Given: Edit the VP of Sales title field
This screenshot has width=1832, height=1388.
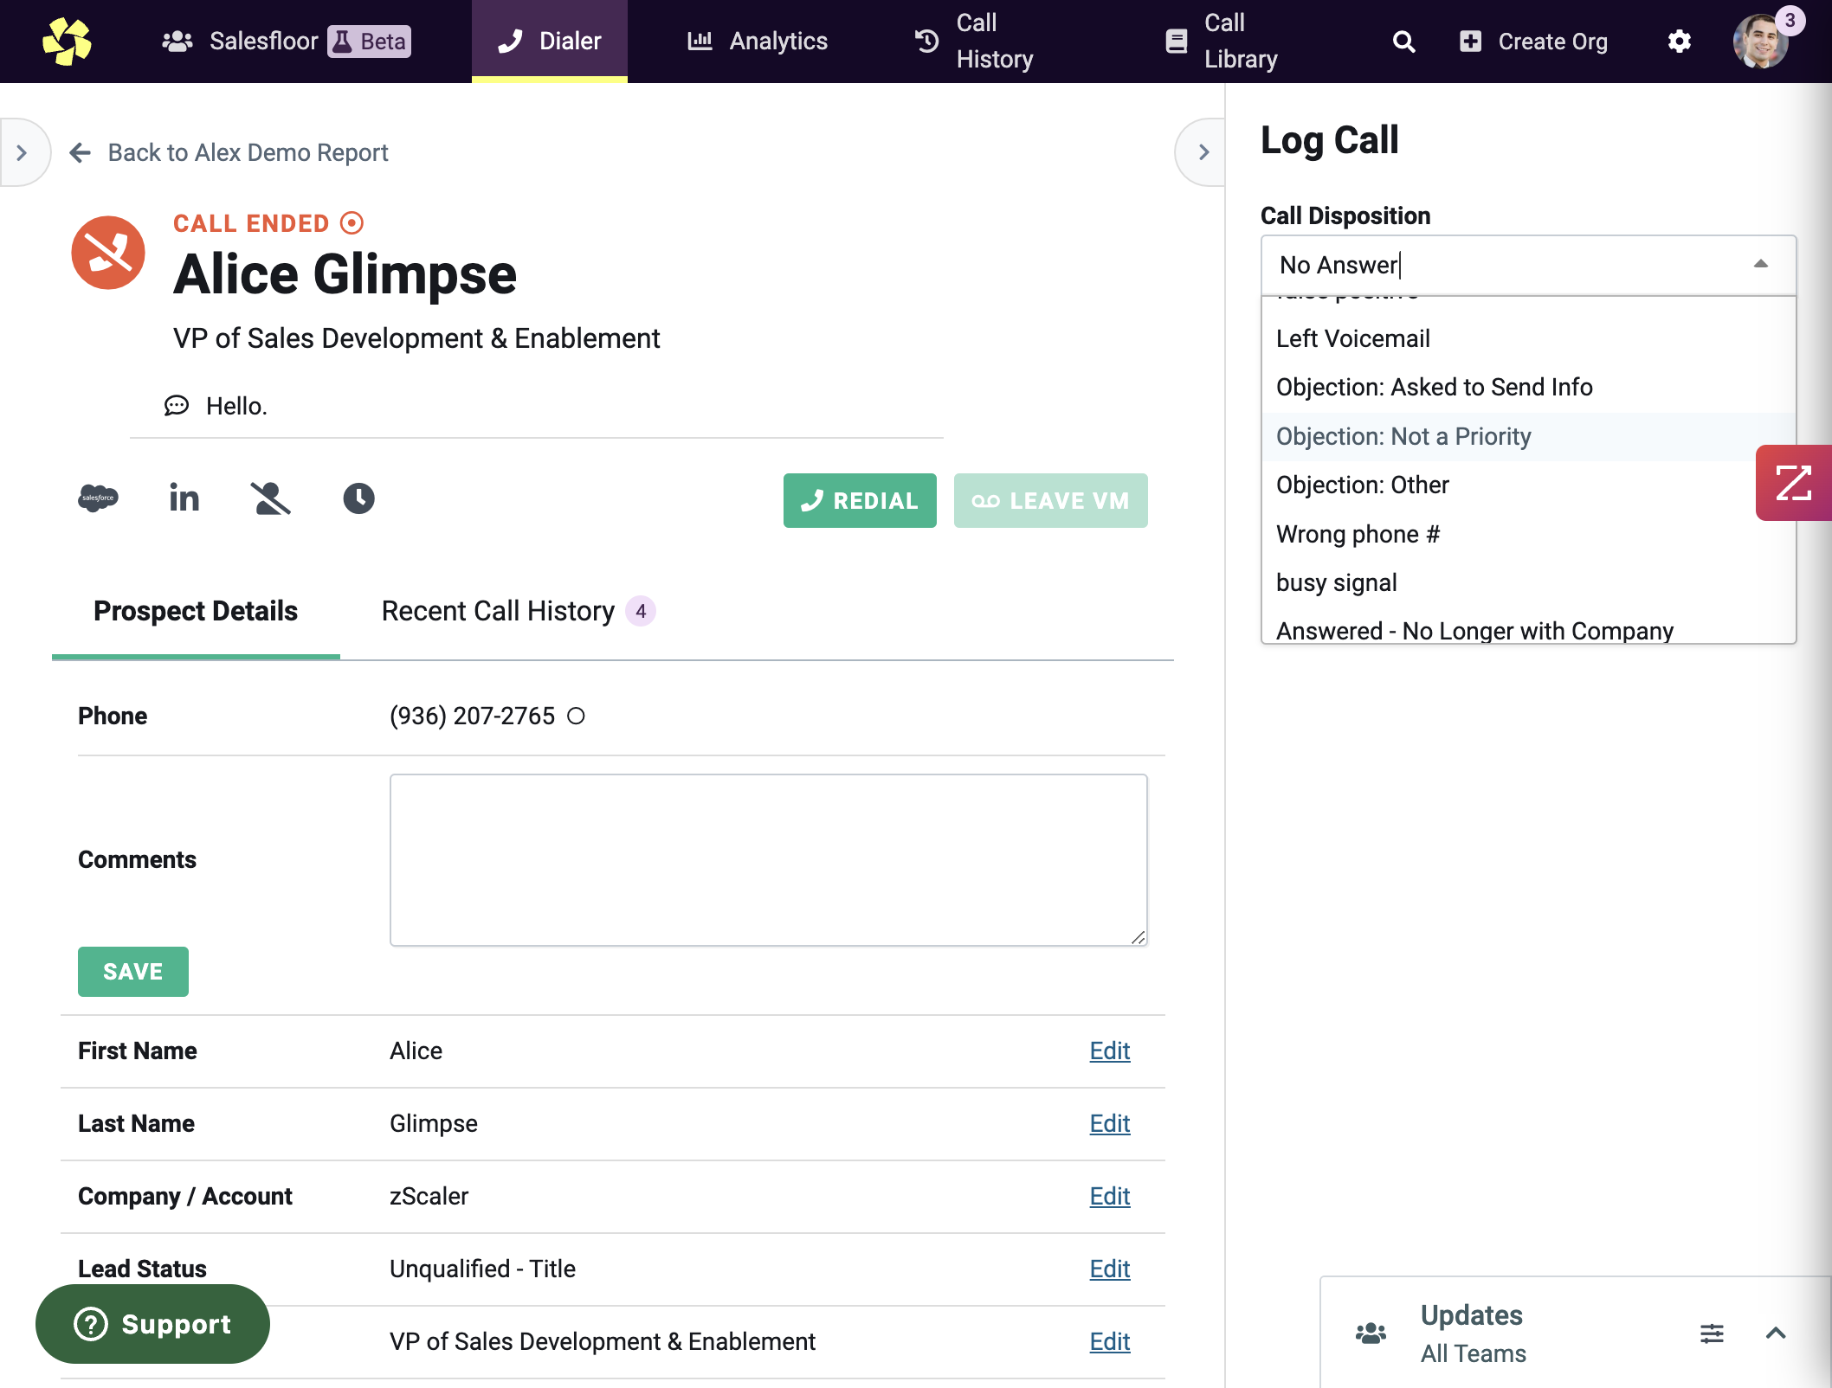Looking at the screenshot, I should click(x=1110, y=1341).
